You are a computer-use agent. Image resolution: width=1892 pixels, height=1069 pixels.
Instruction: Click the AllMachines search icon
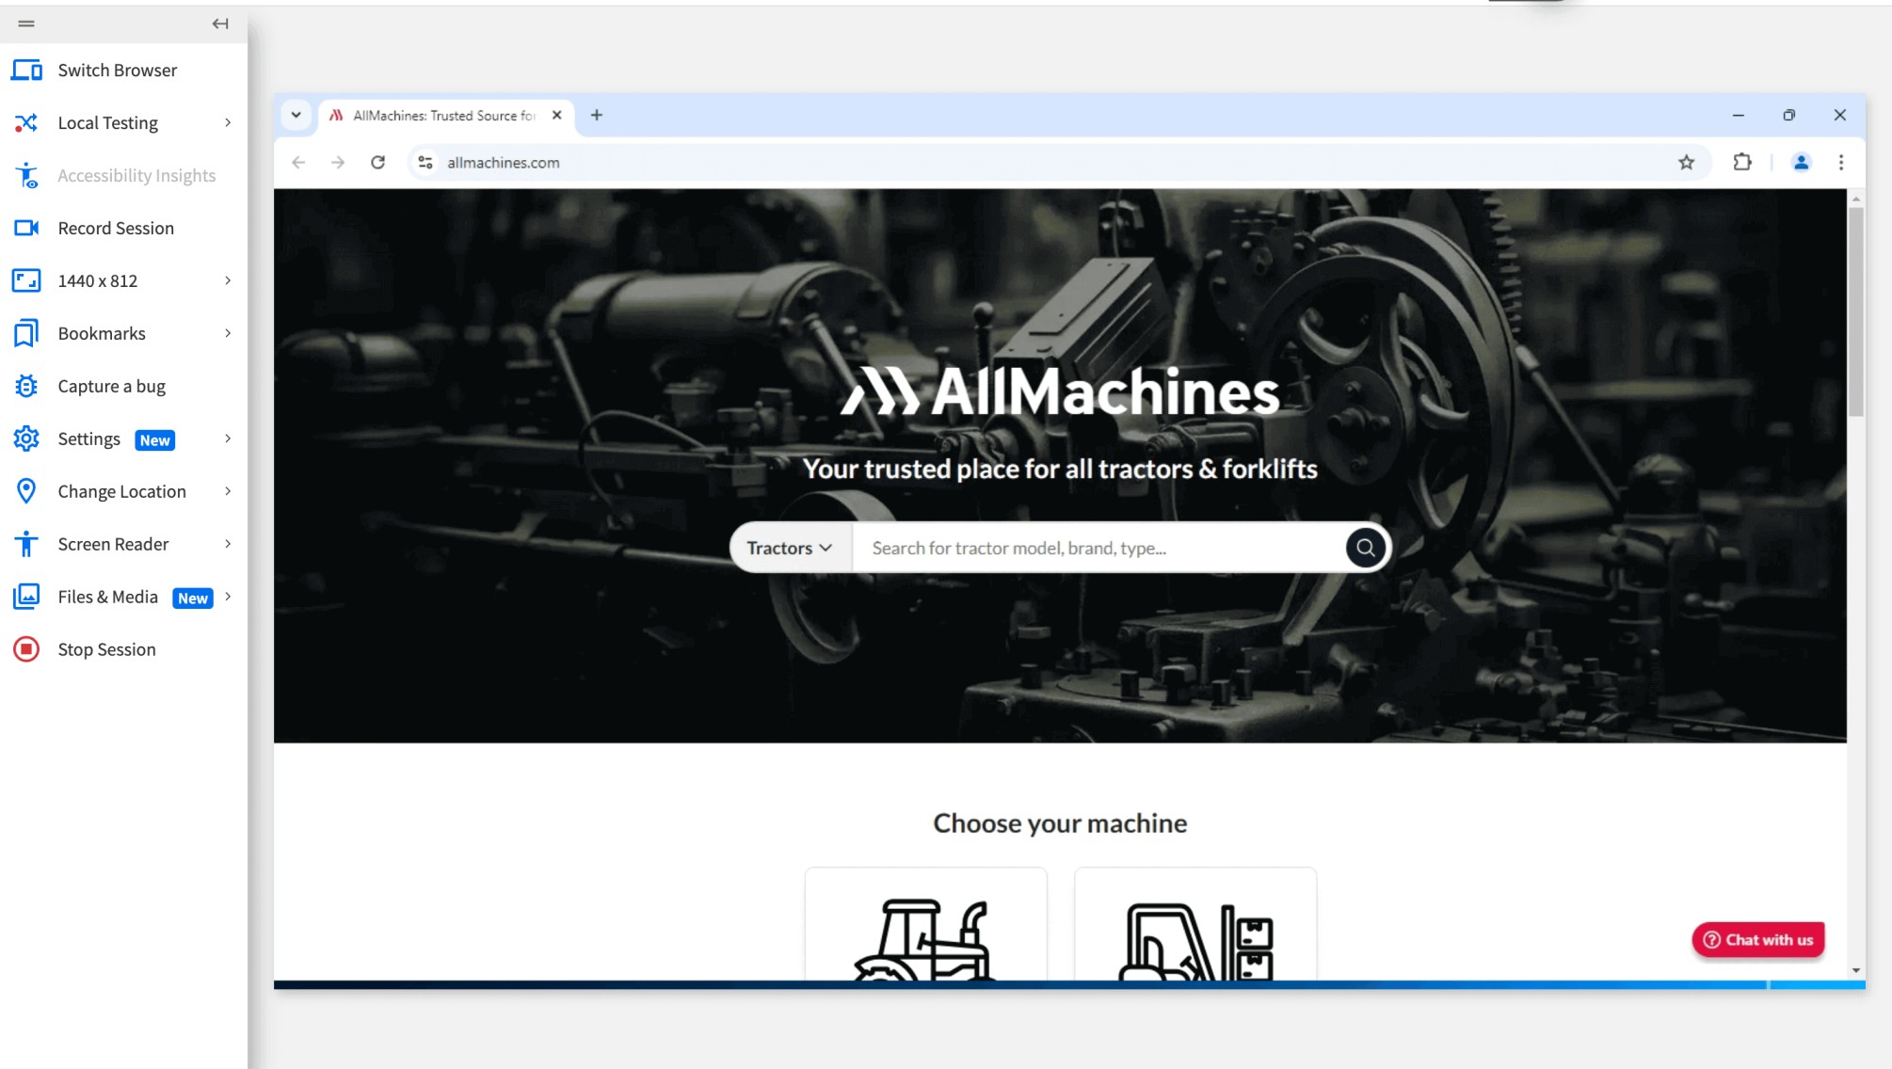pyautogui.click(x=1365, y=547)
